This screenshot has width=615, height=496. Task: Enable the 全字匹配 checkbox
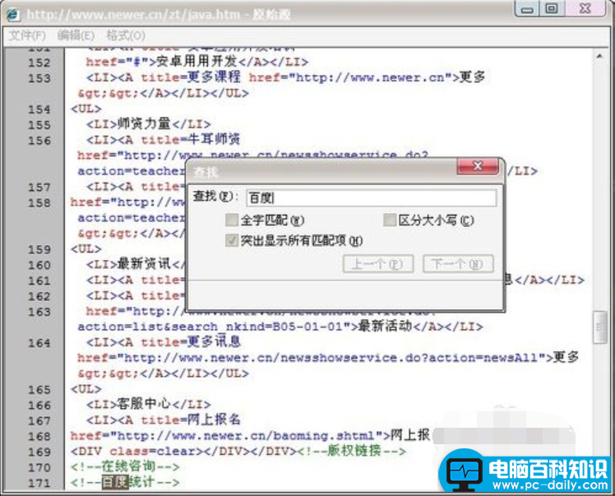pyautogui.click(x=232, y=220)
